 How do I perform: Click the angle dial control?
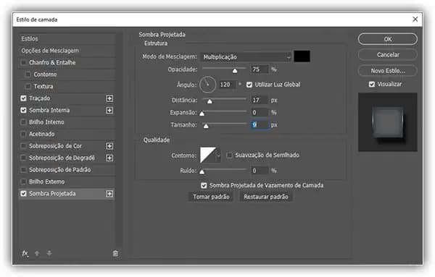(207, 85)
